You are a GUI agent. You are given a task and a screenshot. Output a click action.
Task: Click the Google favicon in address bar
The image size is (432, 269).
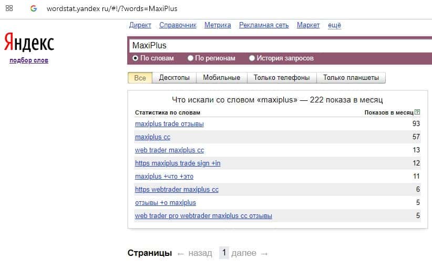click(x=34, y=9)
